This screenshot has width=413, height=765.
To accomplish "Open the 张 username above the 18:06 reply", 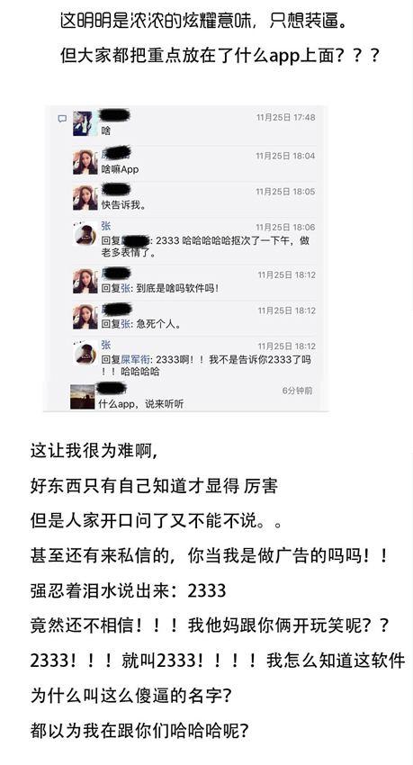I will (106, 226).
